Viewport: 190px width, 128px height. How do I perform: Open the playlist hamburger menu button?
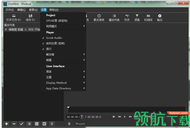(52, 124)
